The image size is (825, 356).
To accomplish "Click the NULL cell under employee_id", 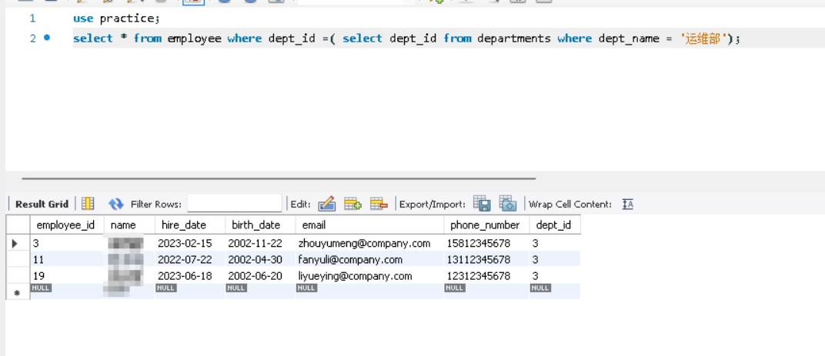I will (41, 288).
